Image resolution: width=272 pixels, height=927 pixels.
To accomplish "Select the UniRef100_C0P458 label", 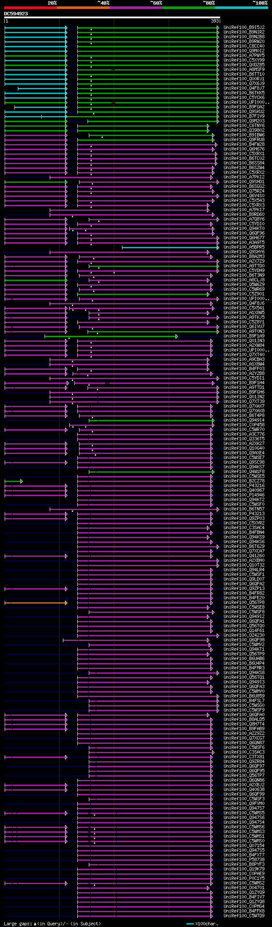I will click(x=244, y=425).
